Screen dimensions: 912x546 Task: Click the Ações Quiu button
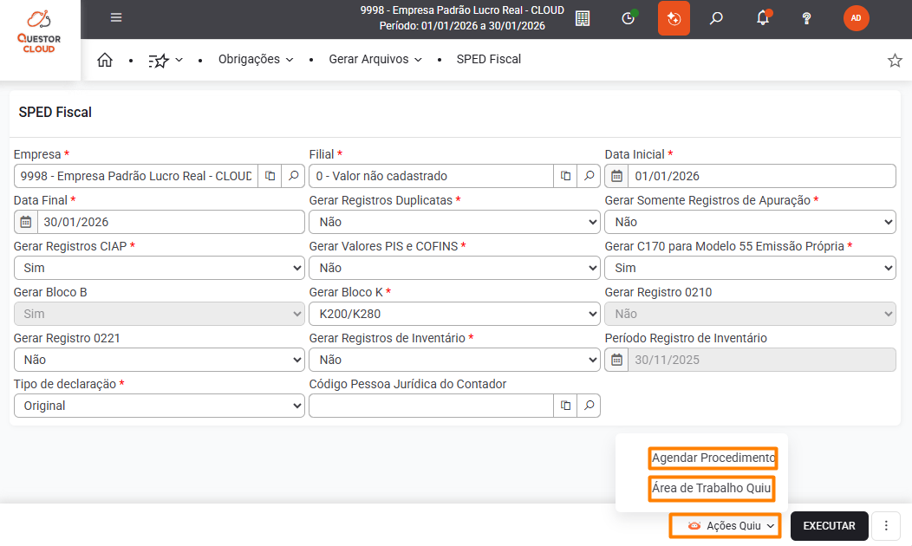(725, 526)
